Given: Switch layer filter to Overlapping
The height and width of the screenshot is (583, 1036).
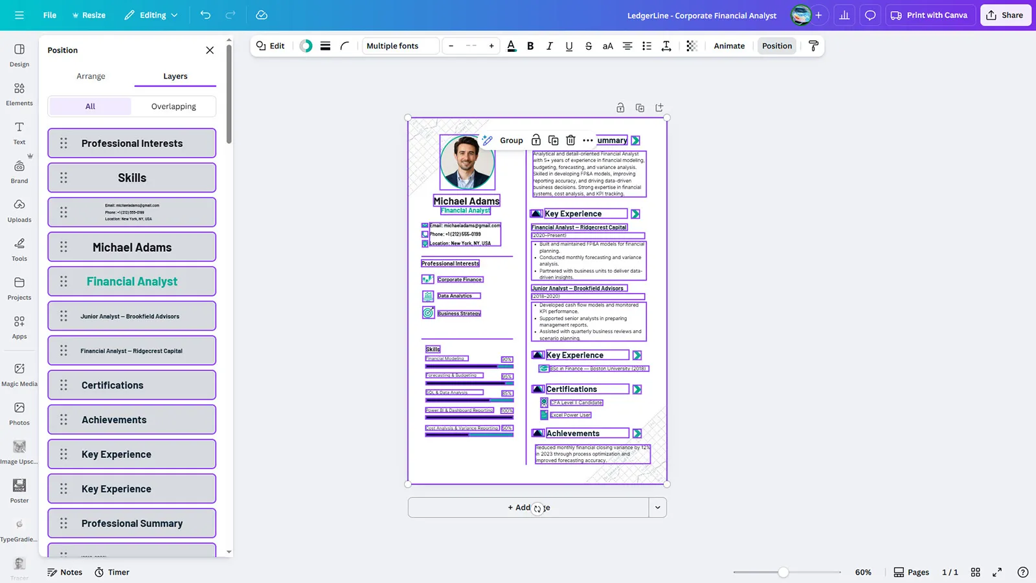Looking at the screenshot, I should (174, 106).
